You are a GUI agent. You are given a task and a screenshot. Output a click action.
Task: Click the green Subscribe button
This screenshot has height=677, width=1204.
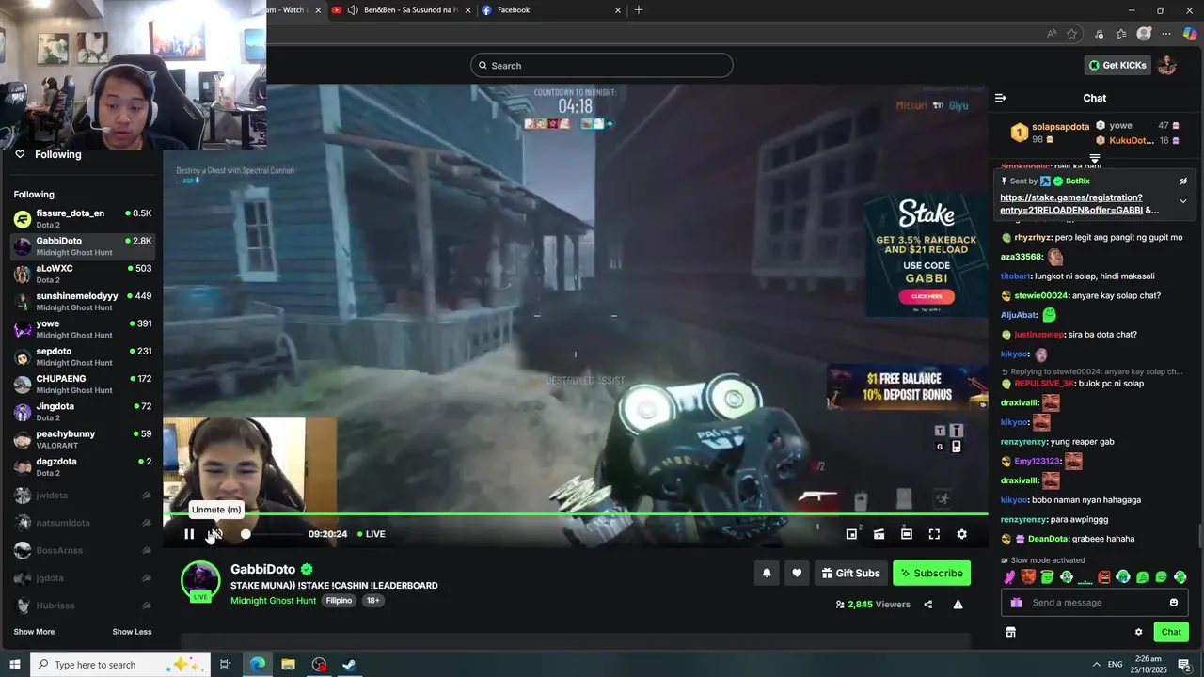[x=931, y=573]
